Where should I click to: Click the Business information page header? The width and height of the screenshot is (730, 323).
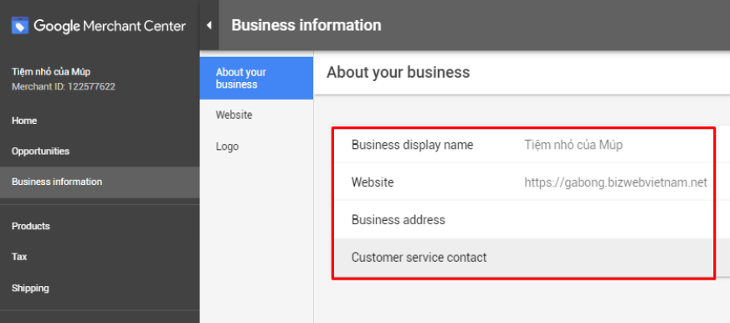click(306, 25)
